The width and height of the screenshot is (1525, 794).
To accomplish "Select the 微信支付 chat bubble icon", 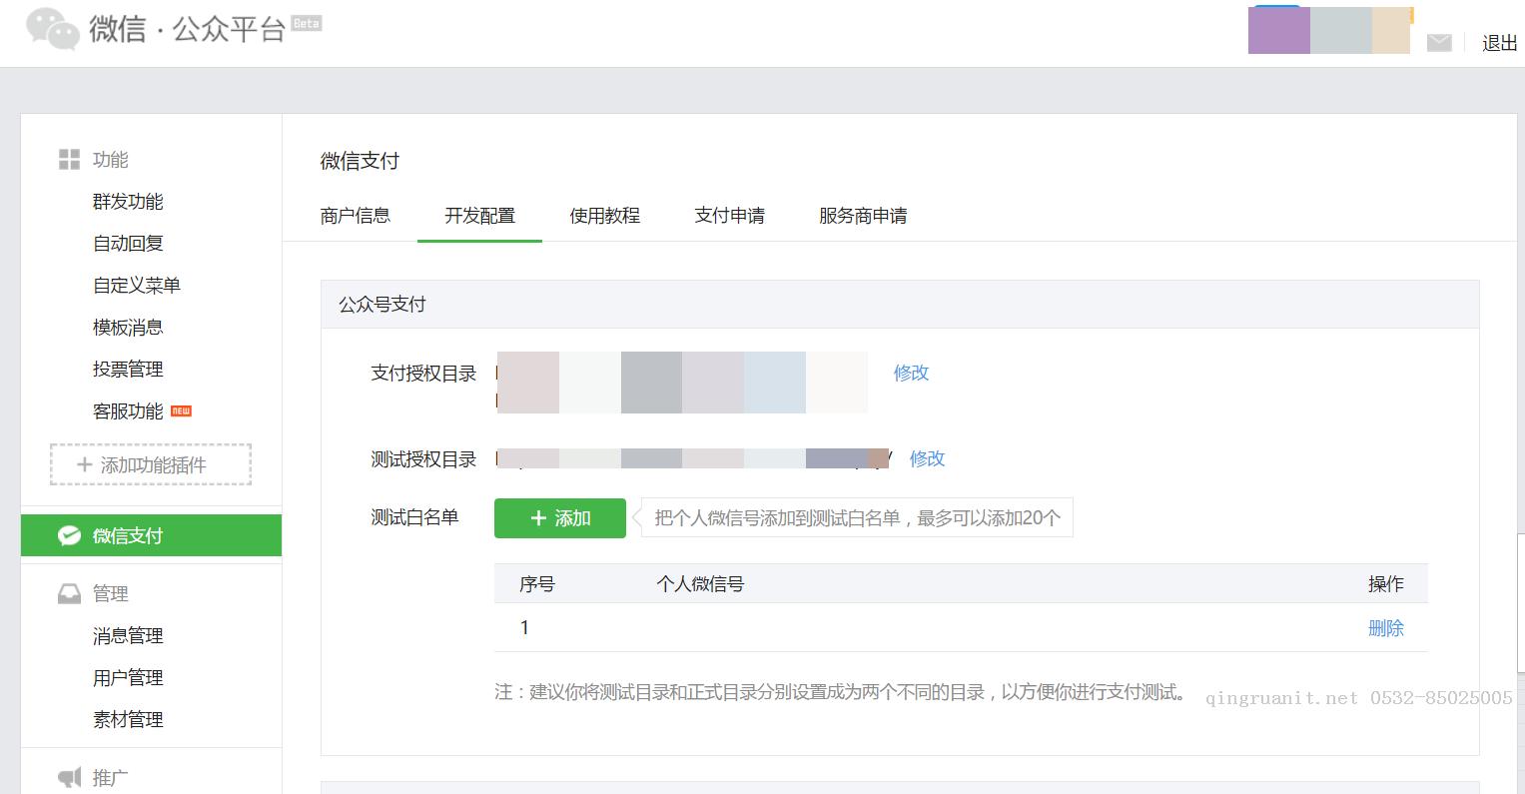I will (x=68, y=535).
